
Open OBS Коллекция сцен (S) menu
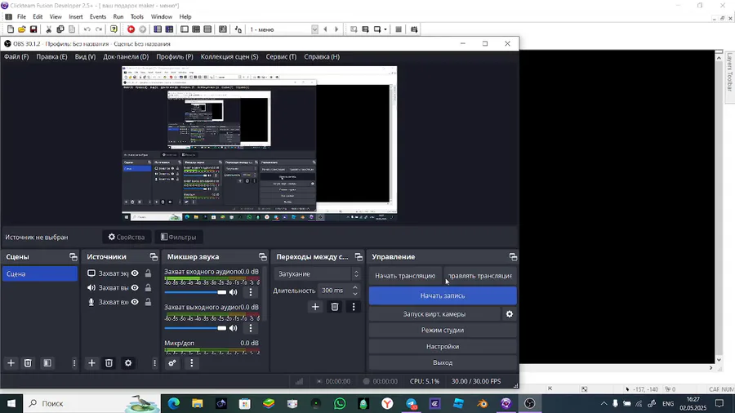tap(229, 56)
